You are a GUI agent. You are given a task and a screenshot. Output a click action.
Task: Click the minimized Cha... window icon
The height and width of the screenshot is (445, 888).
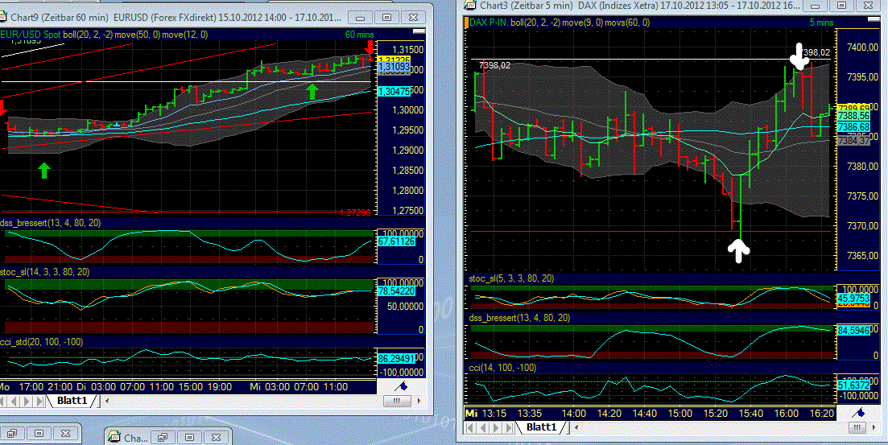[x=115, y=437]
